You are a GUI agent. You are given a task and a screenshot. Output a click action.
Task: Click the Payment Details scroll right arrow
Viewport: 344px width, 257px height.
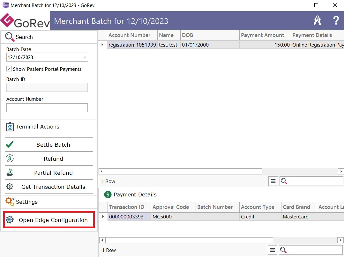click(x=340, y=240)
